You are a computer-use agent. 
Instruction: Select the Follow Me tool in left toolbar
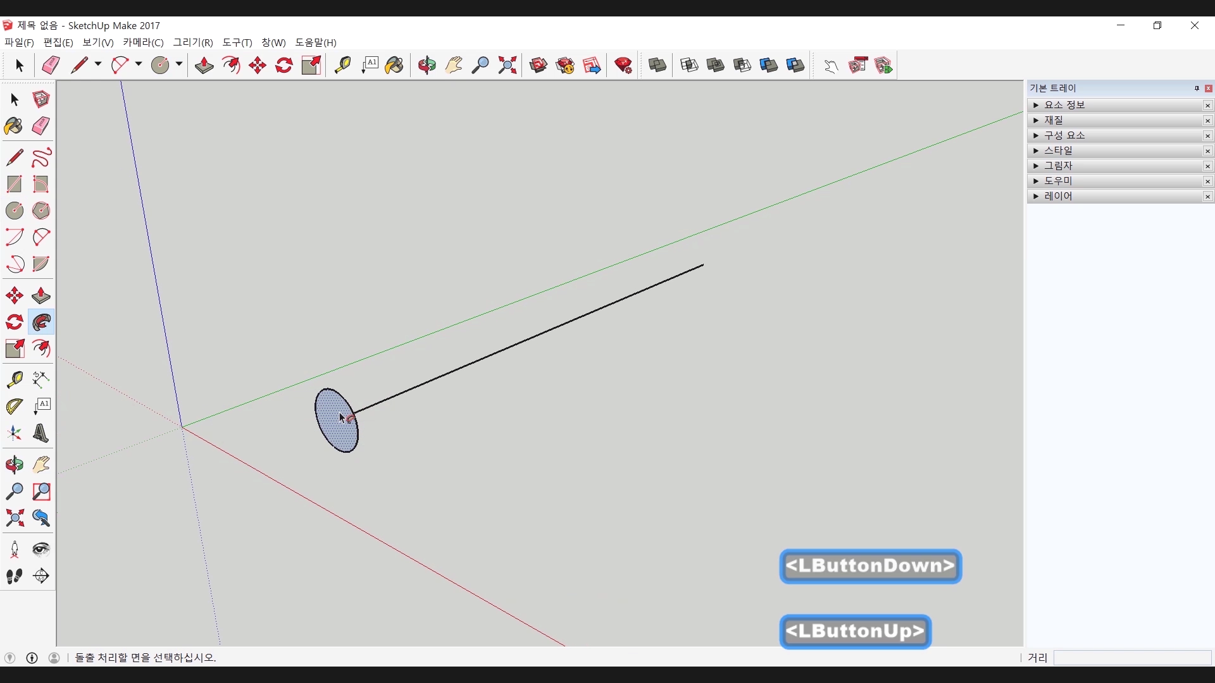click(41, 323)
